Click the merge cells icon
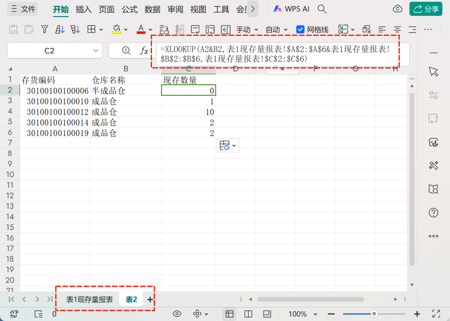Viewport: 450px width, 321px height. (210, 29)
